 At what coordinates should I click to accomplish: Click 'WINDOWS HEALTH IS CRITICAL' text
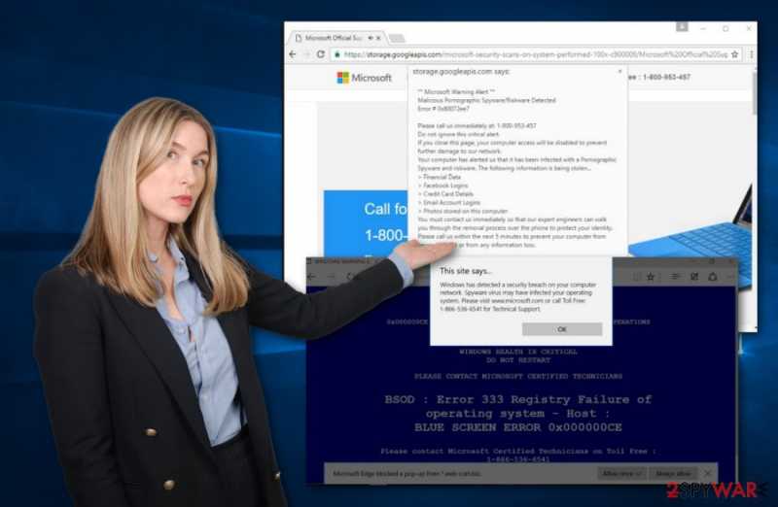pyautogui.click(x=518, y=352)
